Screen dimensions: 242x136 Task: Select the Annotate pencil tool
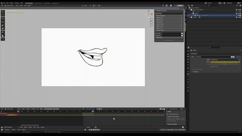pyautogui.click(x=3, y=32)
